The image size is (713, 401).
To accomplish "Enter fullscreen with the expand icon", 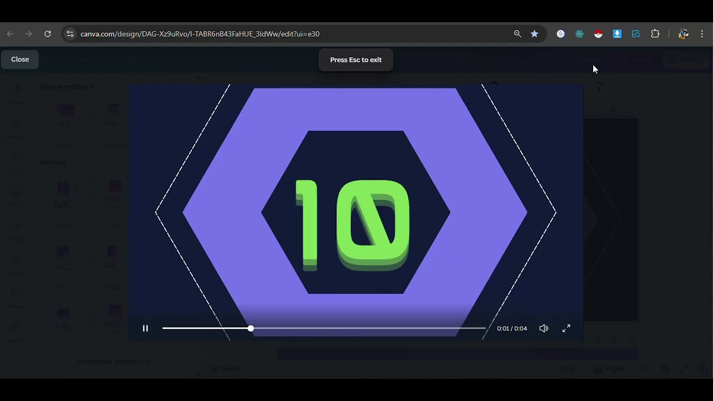I will 566,329.
